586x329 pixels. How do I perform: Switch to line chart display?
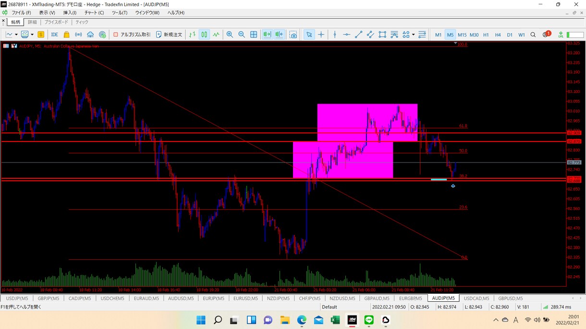coord(216,35)
